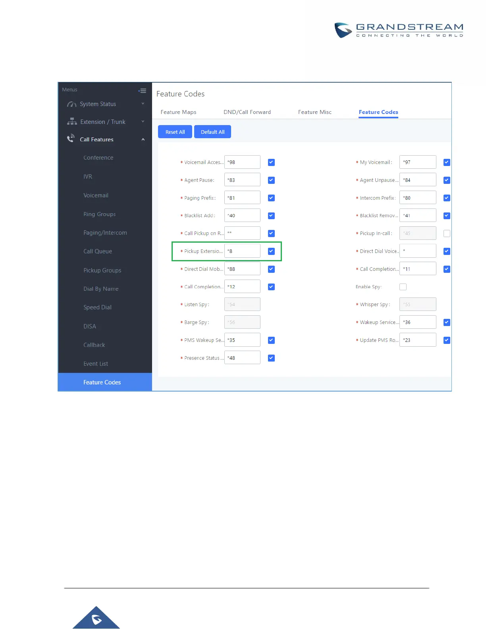Toggle the Call Pickup on Ringing checkbox

pos(271,233)
